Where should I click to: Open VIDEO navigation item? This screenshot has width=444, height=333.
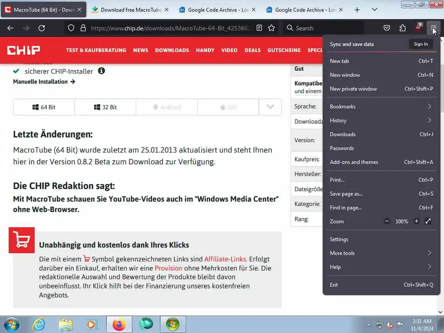click(x=229, y=50)
